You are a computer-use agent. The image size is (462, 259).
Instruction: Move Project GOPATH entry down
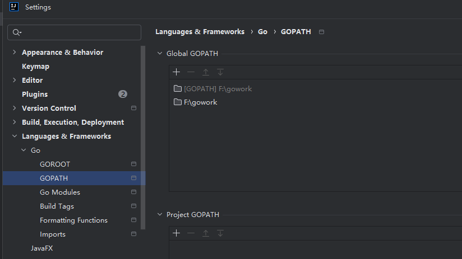(x=220, y=233)
